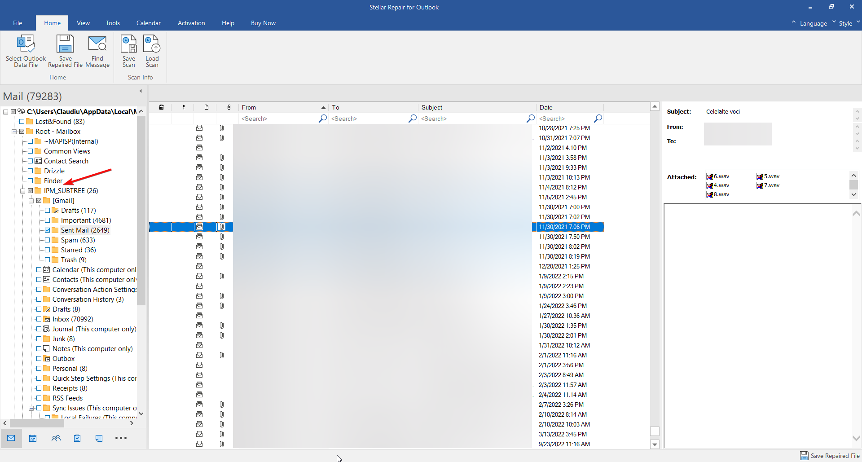Check the Drafts (117) checkbox
The width and height of the screenshot is (862, 462).
tap(48, 211)
